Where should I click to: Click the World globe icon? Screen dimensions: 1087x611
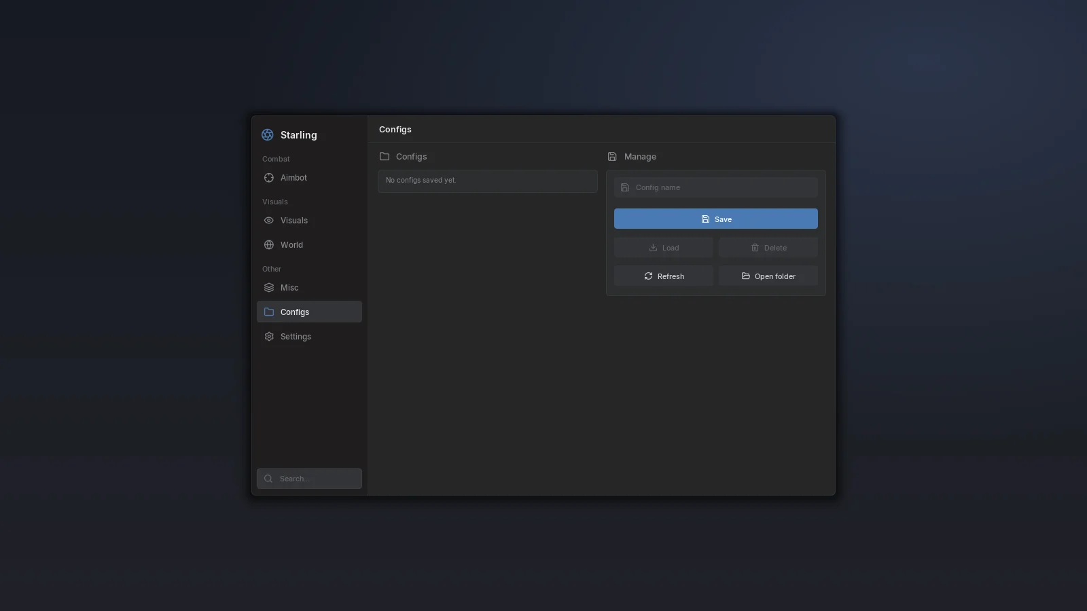269,245
